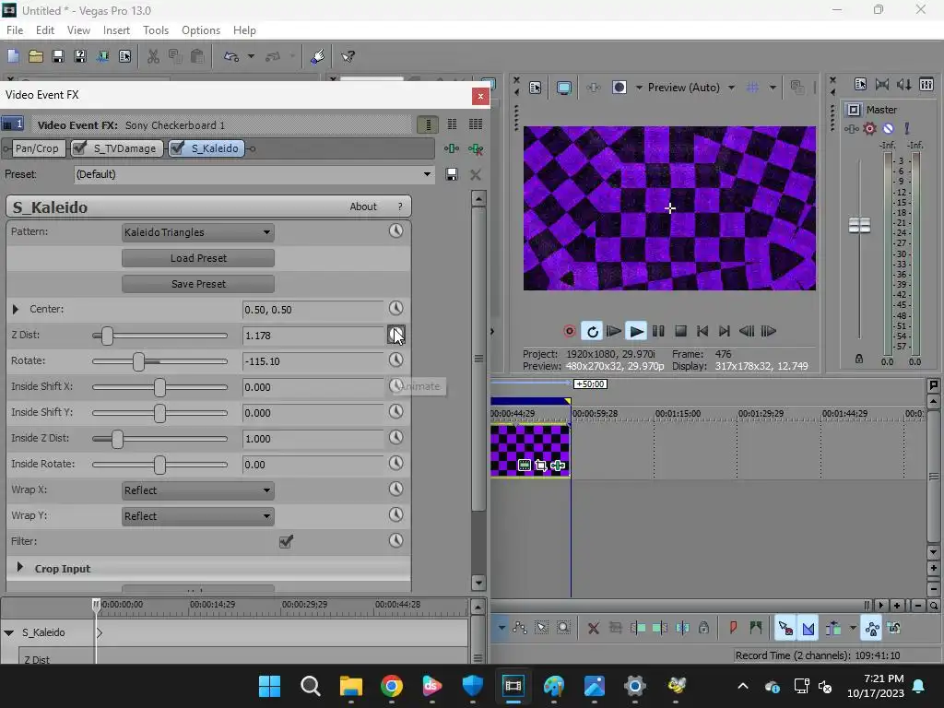Viewport: 944px width, 708px height.
Task: Open the View menu
Action: tap(78, 30)
